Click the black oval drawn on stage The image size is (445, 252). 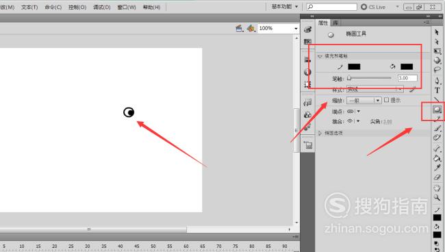129,112
